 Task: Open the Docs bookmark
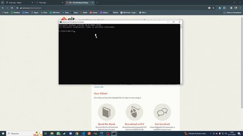[25, 12]
